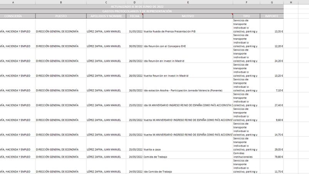Select the 'Ida Comida de Trabajo' motivo cell
Viewport: 309px width, 174px height.
point(188,166)
